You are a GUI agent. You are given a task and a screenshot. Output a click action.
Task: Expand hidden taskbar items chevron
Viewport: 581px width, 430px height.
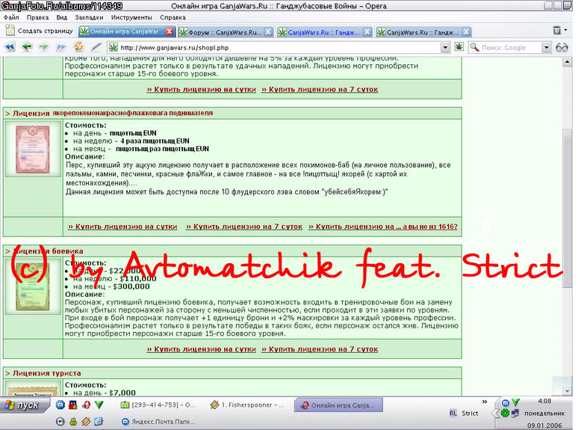pos(484,402)
